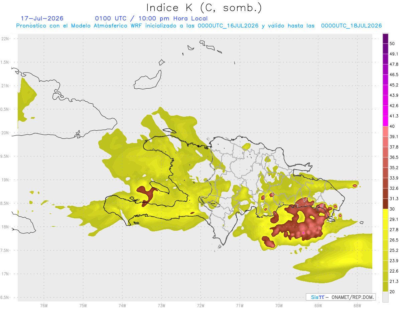Click the '0000UTC_16JUL2026' initialization time
This screenshot has width=401, height=310.
[228, 26]
